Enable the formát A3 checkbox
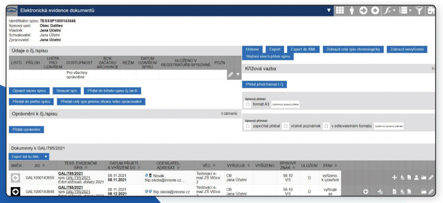The image size is (443, 203). (248, 104)
